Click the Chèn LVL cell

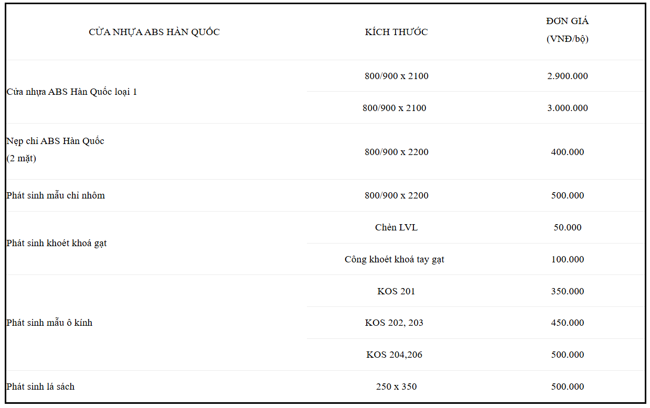pos(396,227)
